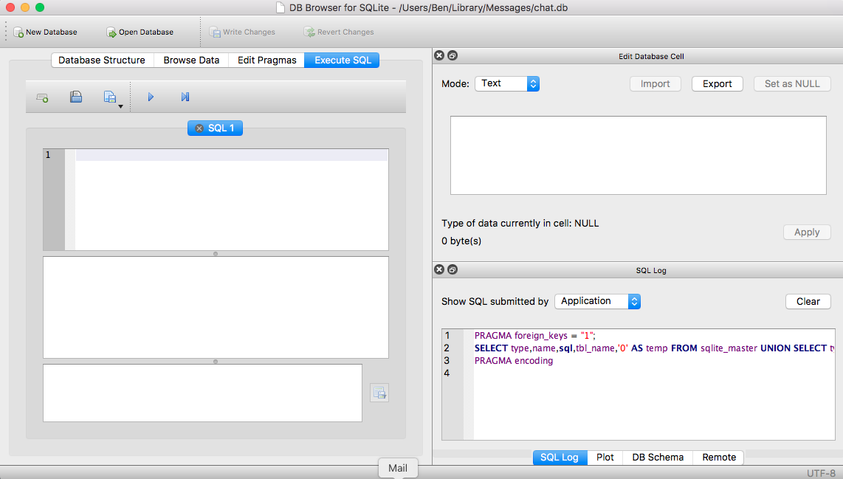The height and width of the screenshot is (479, 843).
Task: Click the Export button
Action: [x=717, y=84]
